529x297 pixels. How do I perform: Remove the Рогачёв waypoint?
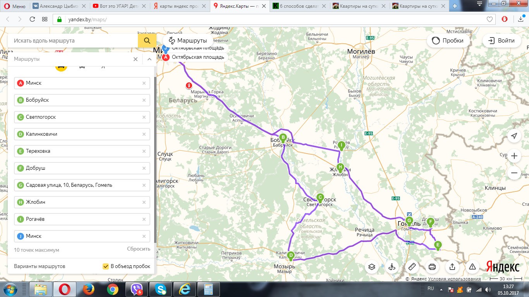[x=144, y=219]
